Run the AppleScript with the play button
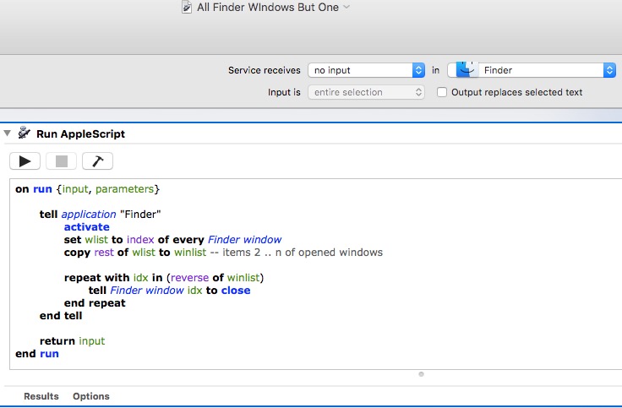Viewport: 622px width, 408px height. [x=25, y=161]
